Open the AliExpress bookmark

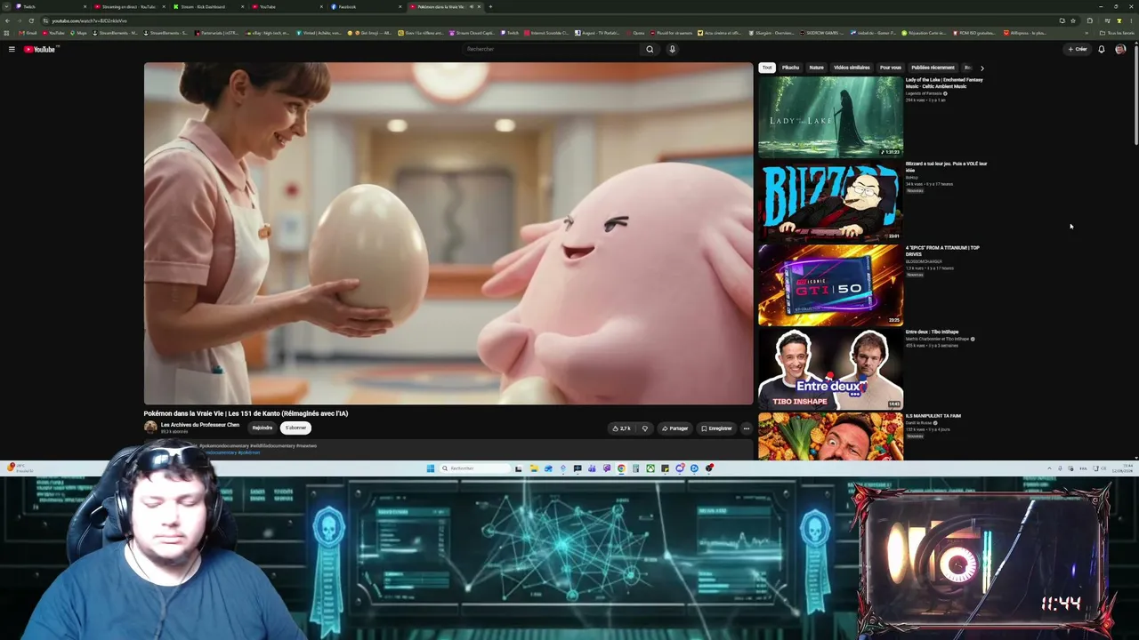pyautogui.click(x=1025, y=33)
